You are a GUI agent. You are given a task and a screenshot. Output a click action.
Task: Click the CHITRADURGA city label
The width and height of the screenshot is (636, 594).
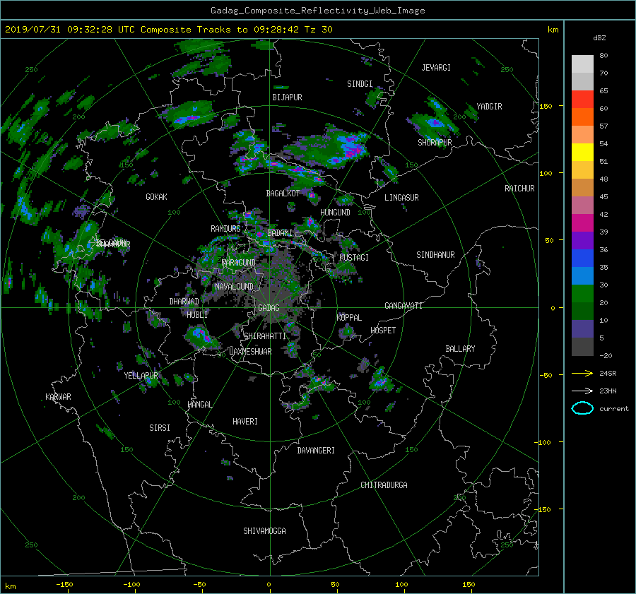pyautogui.click(x=384, y=485)
